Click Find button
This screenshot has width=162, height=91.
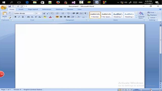click(x=151, y=12)
